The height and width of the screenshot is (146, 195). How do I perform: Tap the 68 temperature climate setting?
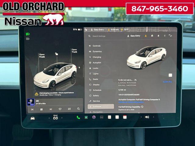pyautogui.click(x=55, y=118)
